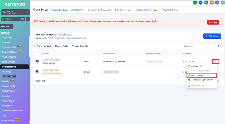
Task: Click the megaphone announcements icon
Action: 206,3
